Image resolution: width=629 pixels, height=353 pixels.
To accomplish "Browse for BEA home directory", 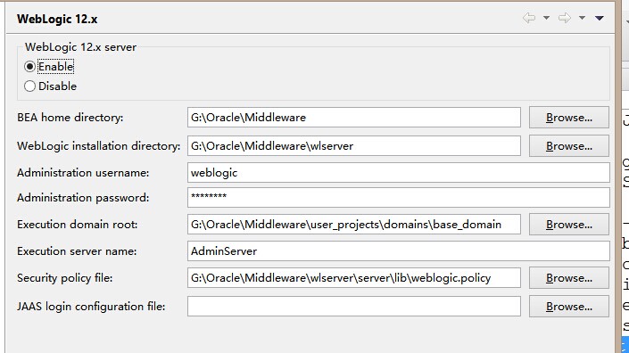I will [x=569, y=118].
